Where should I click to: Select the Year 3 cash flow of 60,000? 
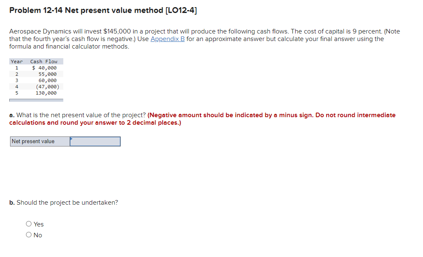[x=48, y=80]
